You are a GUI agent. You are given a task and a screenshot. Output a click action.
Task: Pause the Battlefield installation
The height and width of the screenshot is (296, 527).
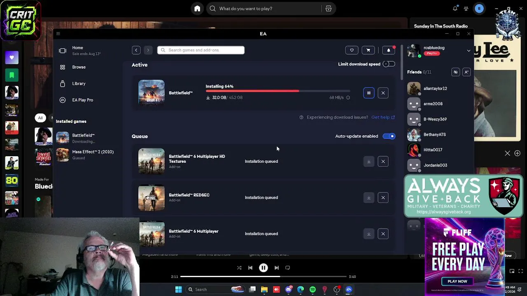369,93
